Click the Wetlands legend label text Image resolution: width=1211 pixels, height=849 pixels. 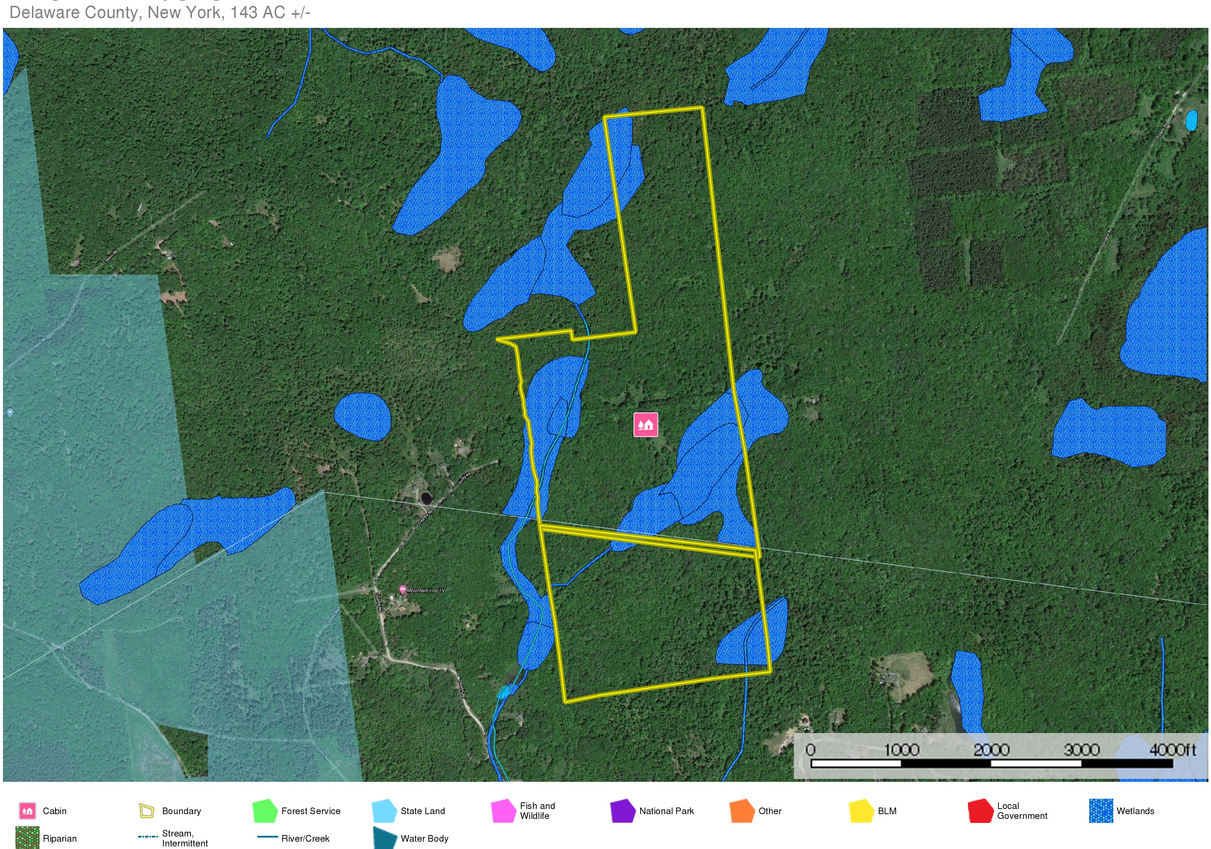click(x=1135, y=811)
